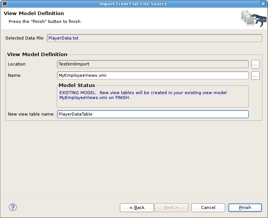Browse for Location using the ellipsis button
The height and width of the screenshot is (218, 268).
click(x=256, y=64)
